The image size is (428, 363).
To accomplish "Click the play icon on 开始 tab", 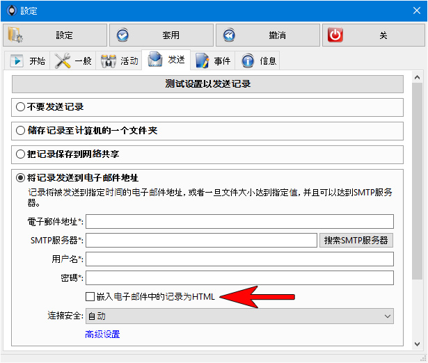I will (17, 60).
